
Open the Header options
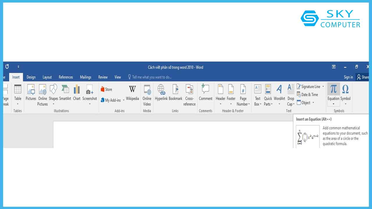pos(221,95)
